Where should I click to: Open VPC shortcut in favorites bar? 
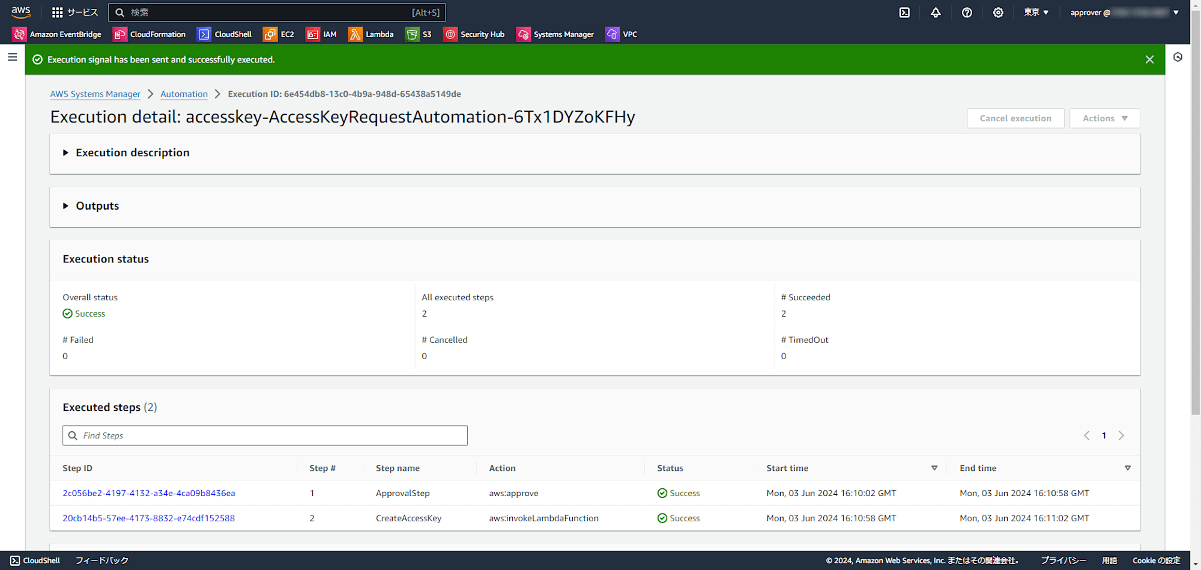point(622,34)
